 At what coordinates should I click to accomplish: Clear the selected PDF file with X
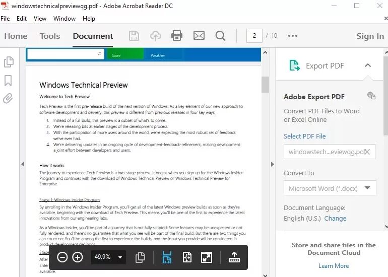click(367, 152)
